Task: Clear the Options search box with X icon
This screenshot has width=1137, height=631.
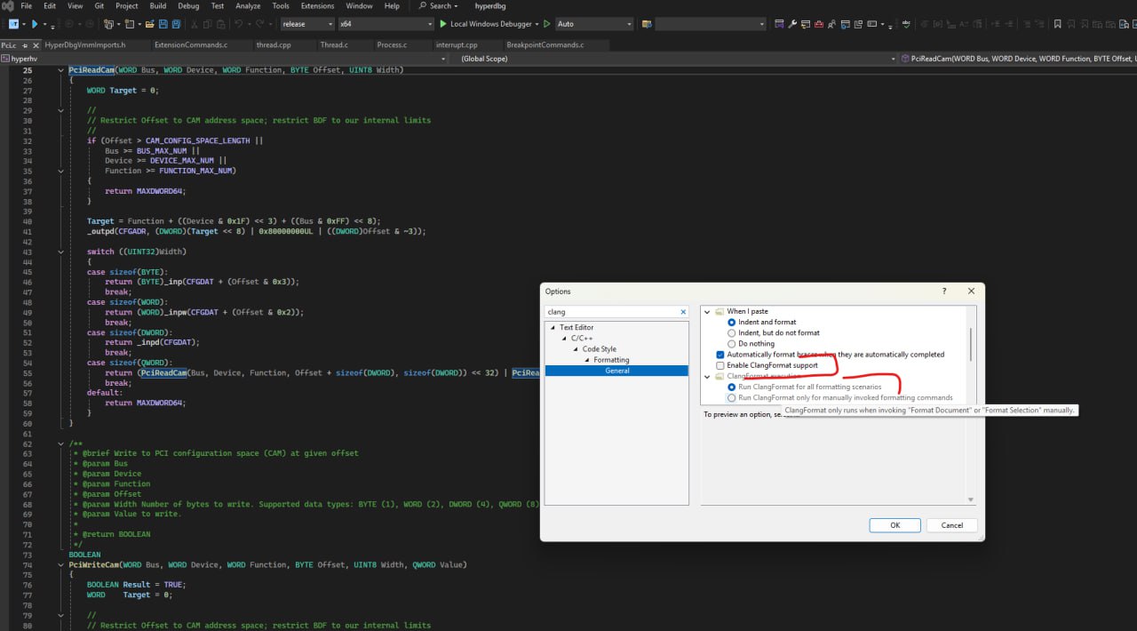Action: point(683,312)
